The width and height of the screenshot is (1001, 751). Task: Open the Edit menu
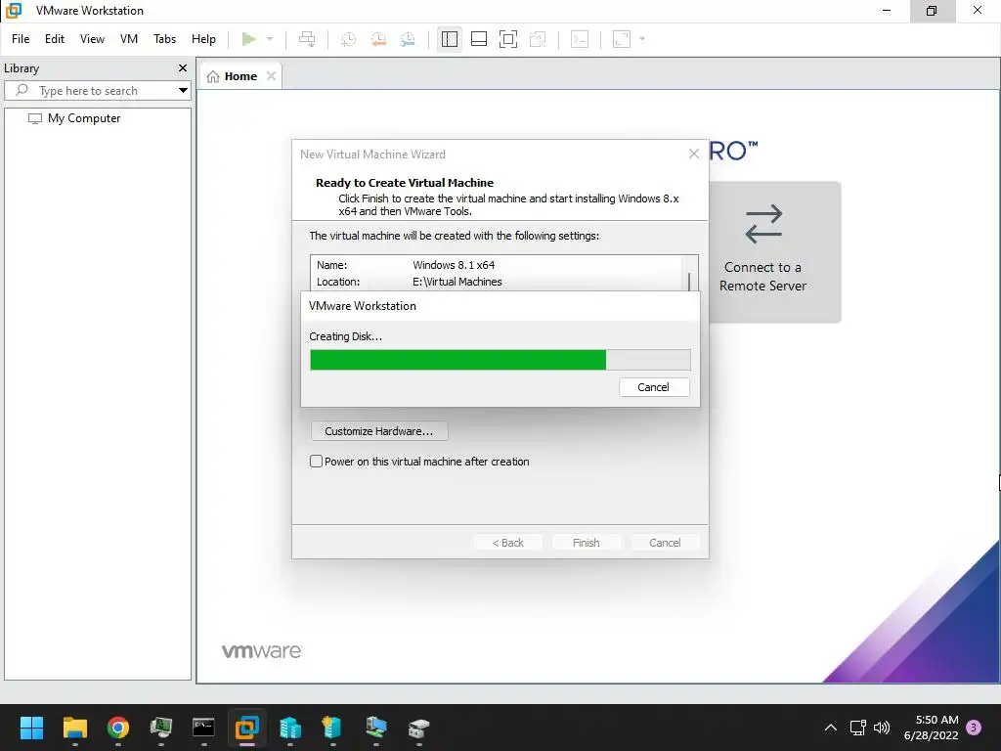[x=55, y=39]
